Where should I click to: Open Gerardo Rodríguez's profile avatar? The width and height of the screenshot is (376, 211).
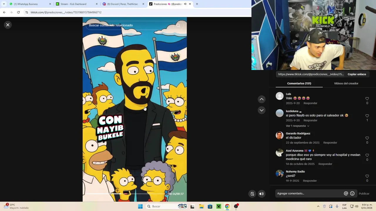pyautogui.click(x=280, y=135)
